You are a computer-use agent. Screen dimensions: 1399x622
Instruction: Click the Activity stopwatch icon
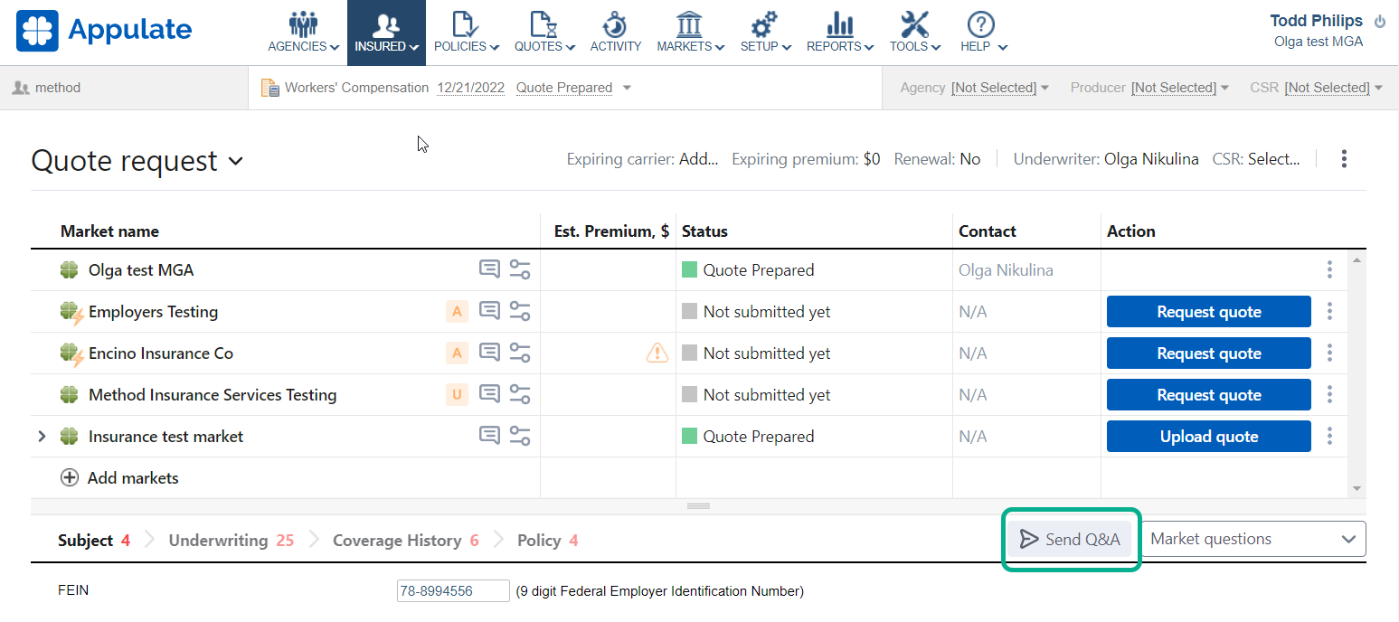point(615,25)
